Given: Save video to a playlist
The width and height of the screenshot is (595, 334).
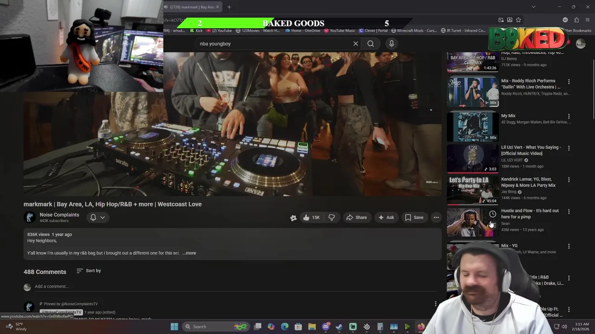Looking at the screenshot, I should (x=414, y=217).
